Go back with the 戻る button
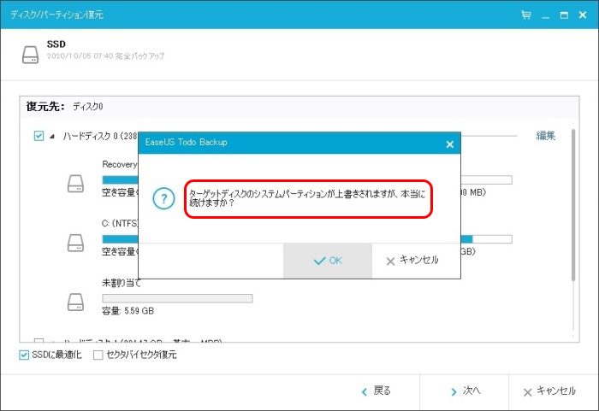The height and width of the screenshot is (411, 599). pos(377,391)
